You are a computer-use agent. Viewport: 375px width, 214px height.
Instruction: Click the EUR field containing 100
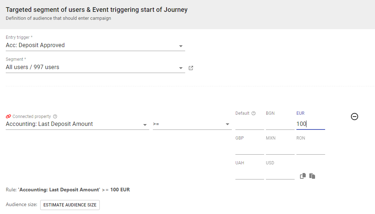click(x=310, y=124)
